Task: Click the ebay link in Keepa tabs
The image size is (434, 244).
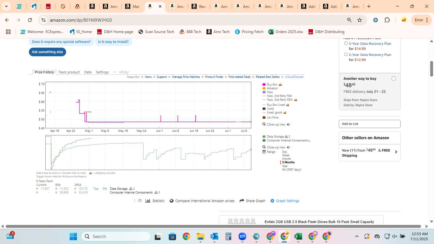Action: [x=124, y=72]
